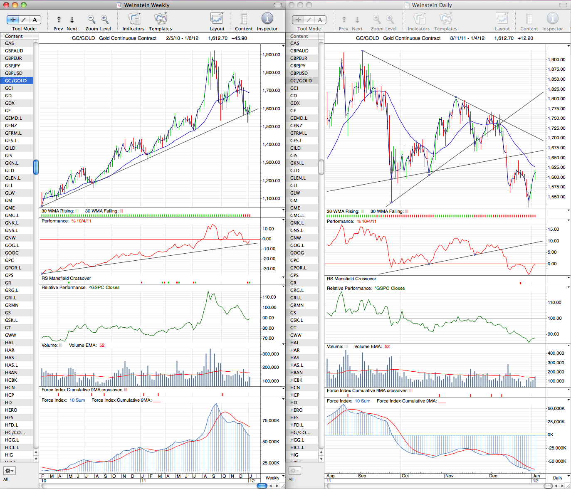The width and height of the screenshot is (571, 489).
Task: Open gear action menu in Weekly sidebar
Action: tap(10, 471)
